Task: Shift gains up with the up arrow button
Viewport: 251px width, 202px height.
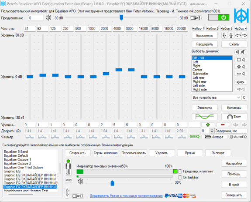Action: tap(231, 35)
